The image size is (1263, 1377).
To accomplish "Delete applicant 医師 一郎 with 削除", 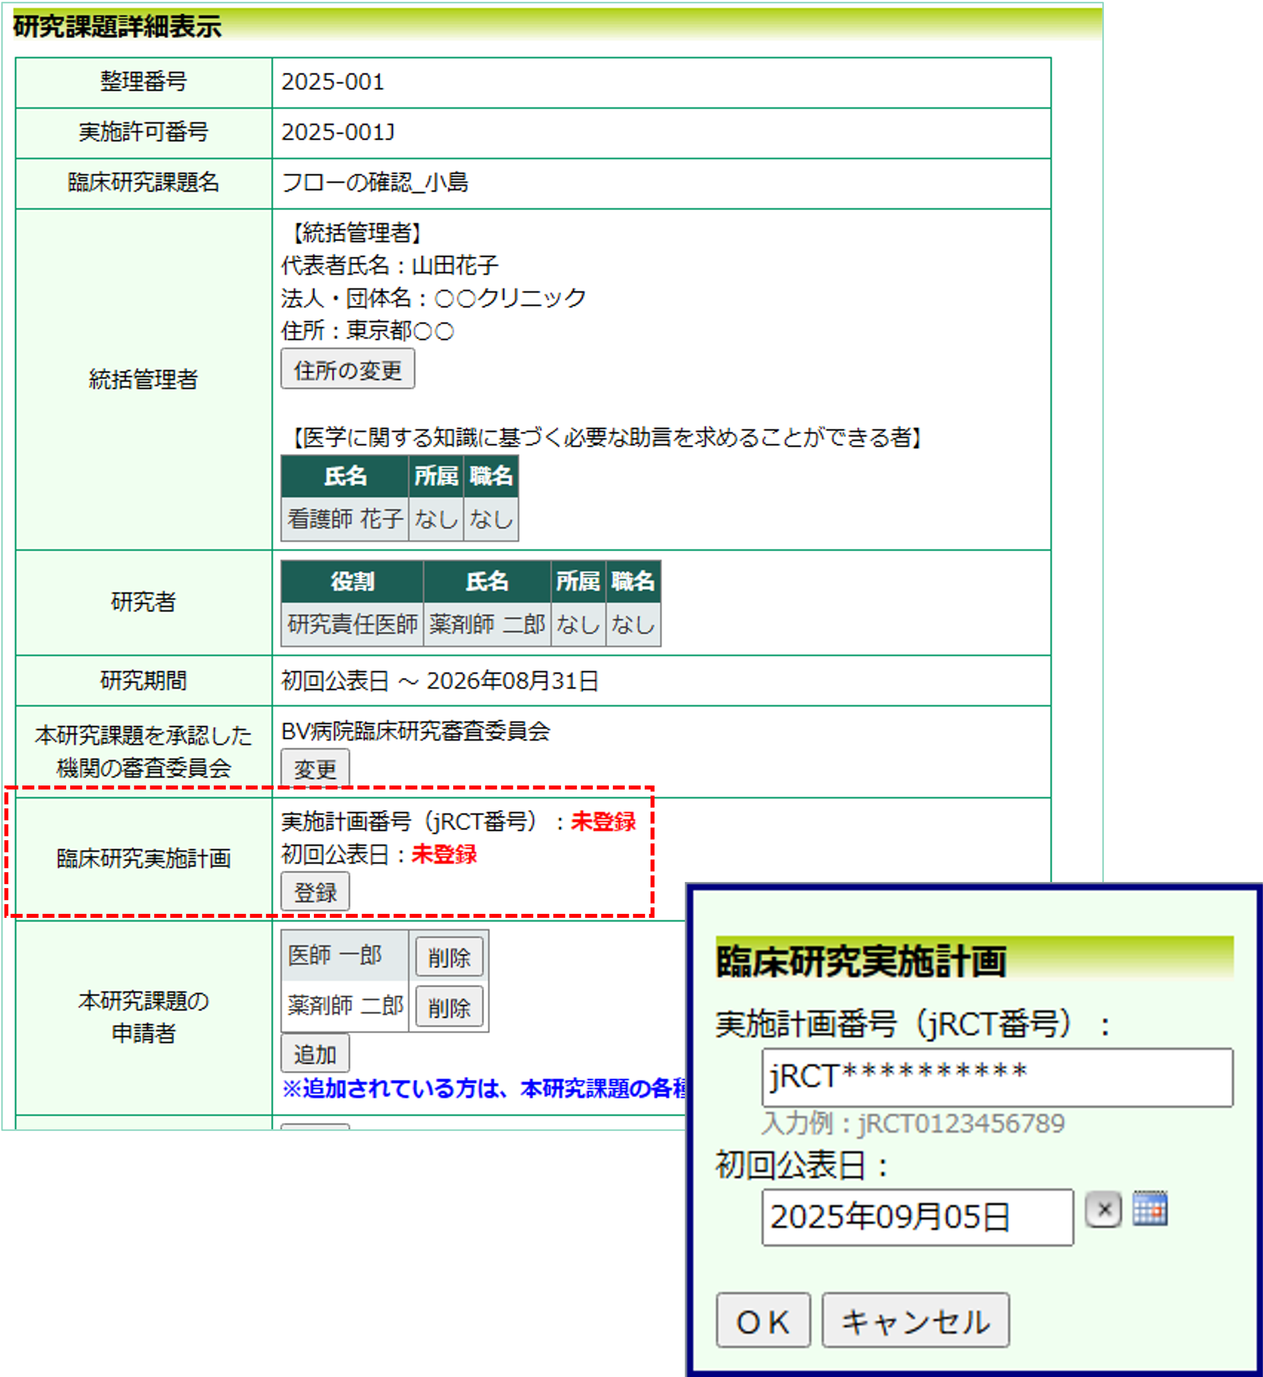I will (x=450, y=958).
